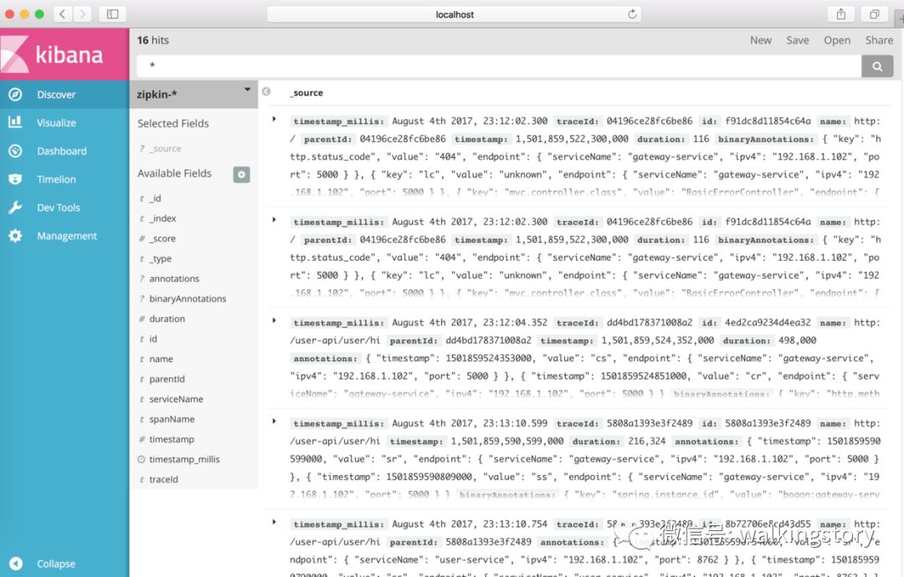Run the query with the magnifier button

pyautogui.click(x=876, y=64)
